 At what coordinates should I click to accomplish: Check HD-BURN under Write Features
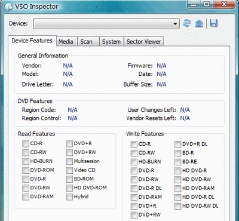(x=134, y=162)
